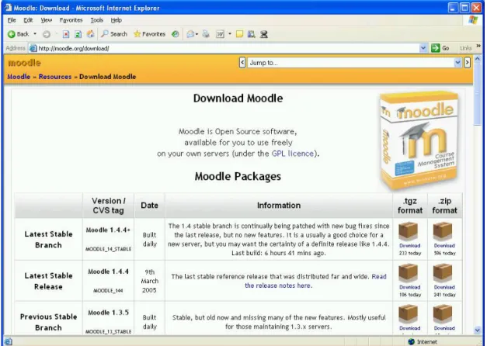Click the status bar page icon

point(8,341)
